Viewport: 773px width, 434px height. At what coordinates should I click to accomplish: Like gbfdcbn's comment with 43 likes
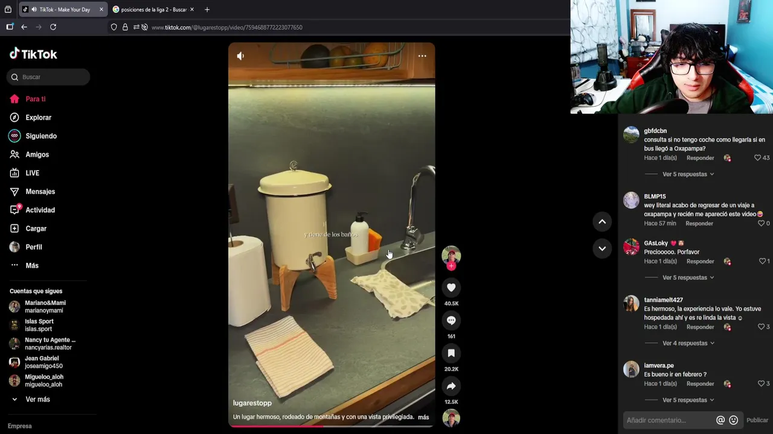coord(757,158)
